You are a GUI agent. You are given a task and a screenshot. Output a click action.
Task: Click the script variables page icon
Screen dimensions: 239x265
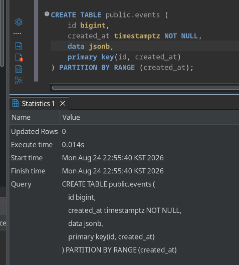pos(19,69)
